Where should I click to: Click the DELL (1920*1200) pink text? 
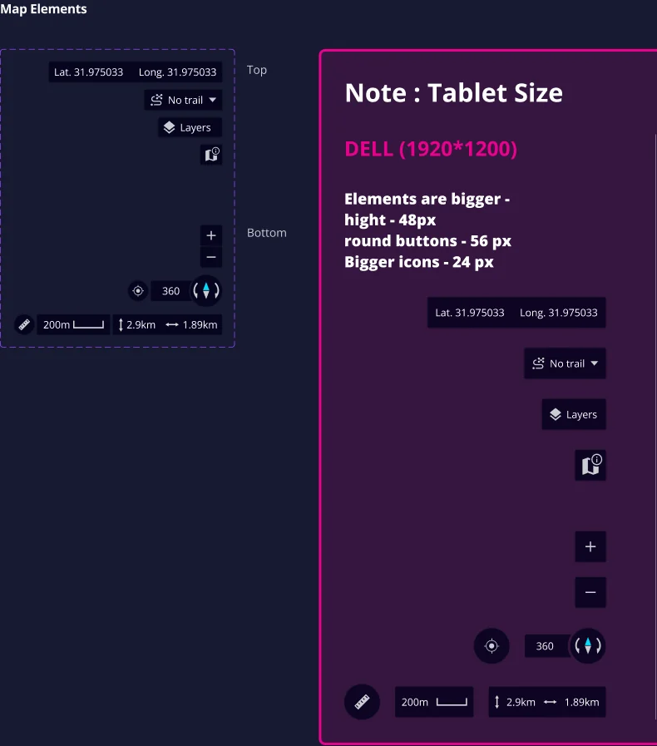[x=431, y=149]
